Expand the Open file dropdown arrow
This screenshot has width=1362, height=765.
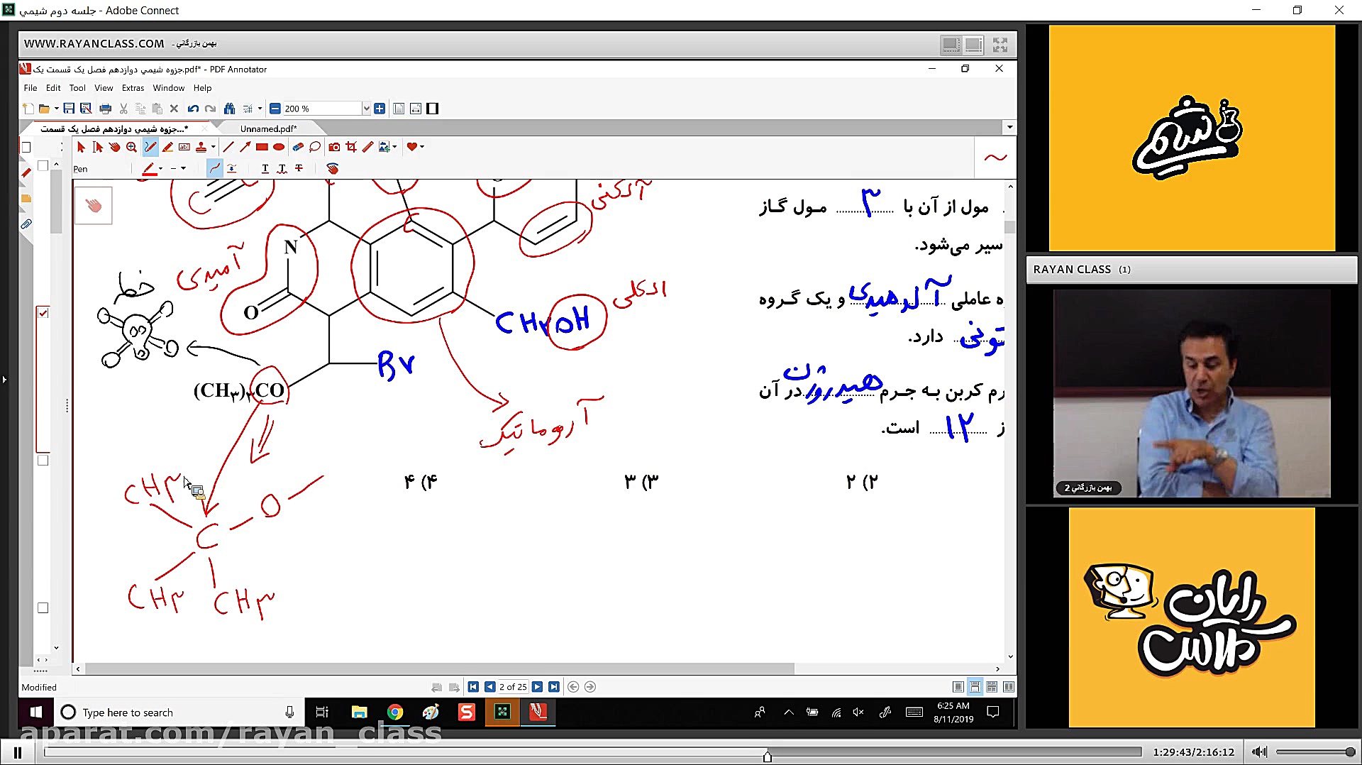click(x=56, y=109)
